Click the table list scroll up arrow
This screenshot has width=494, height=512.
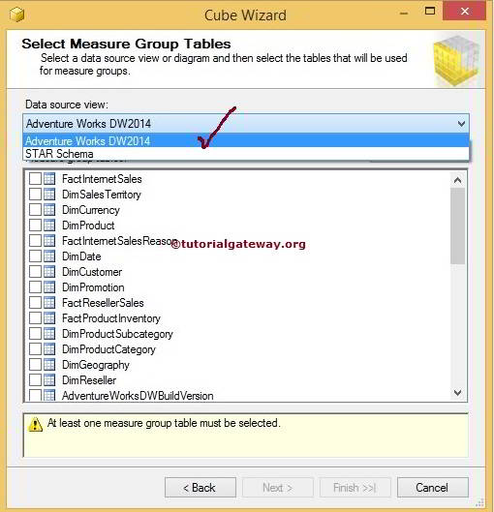[458, 180]
